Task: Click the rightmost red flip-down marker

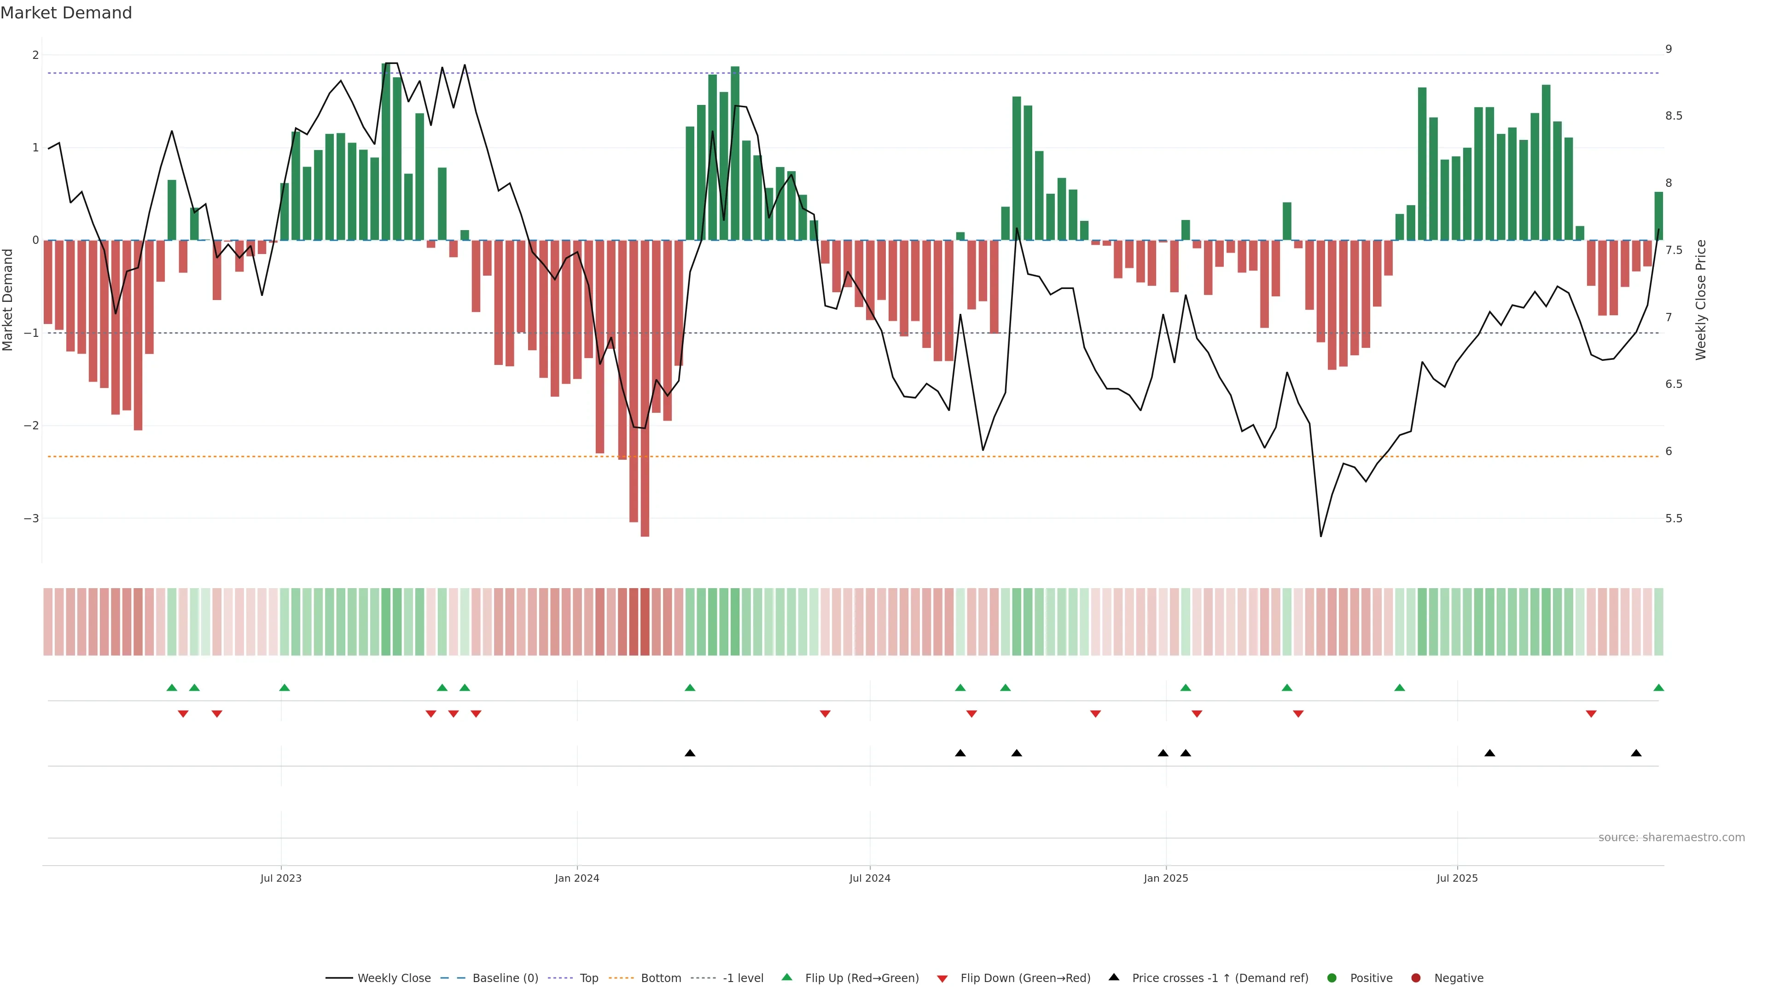Action: [1591, 714]
